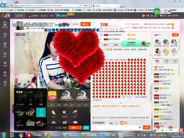Open gift recipient selector dropdown
This screenshot has width=184, height=138.
pyautogui.click(x=61, y=128)
